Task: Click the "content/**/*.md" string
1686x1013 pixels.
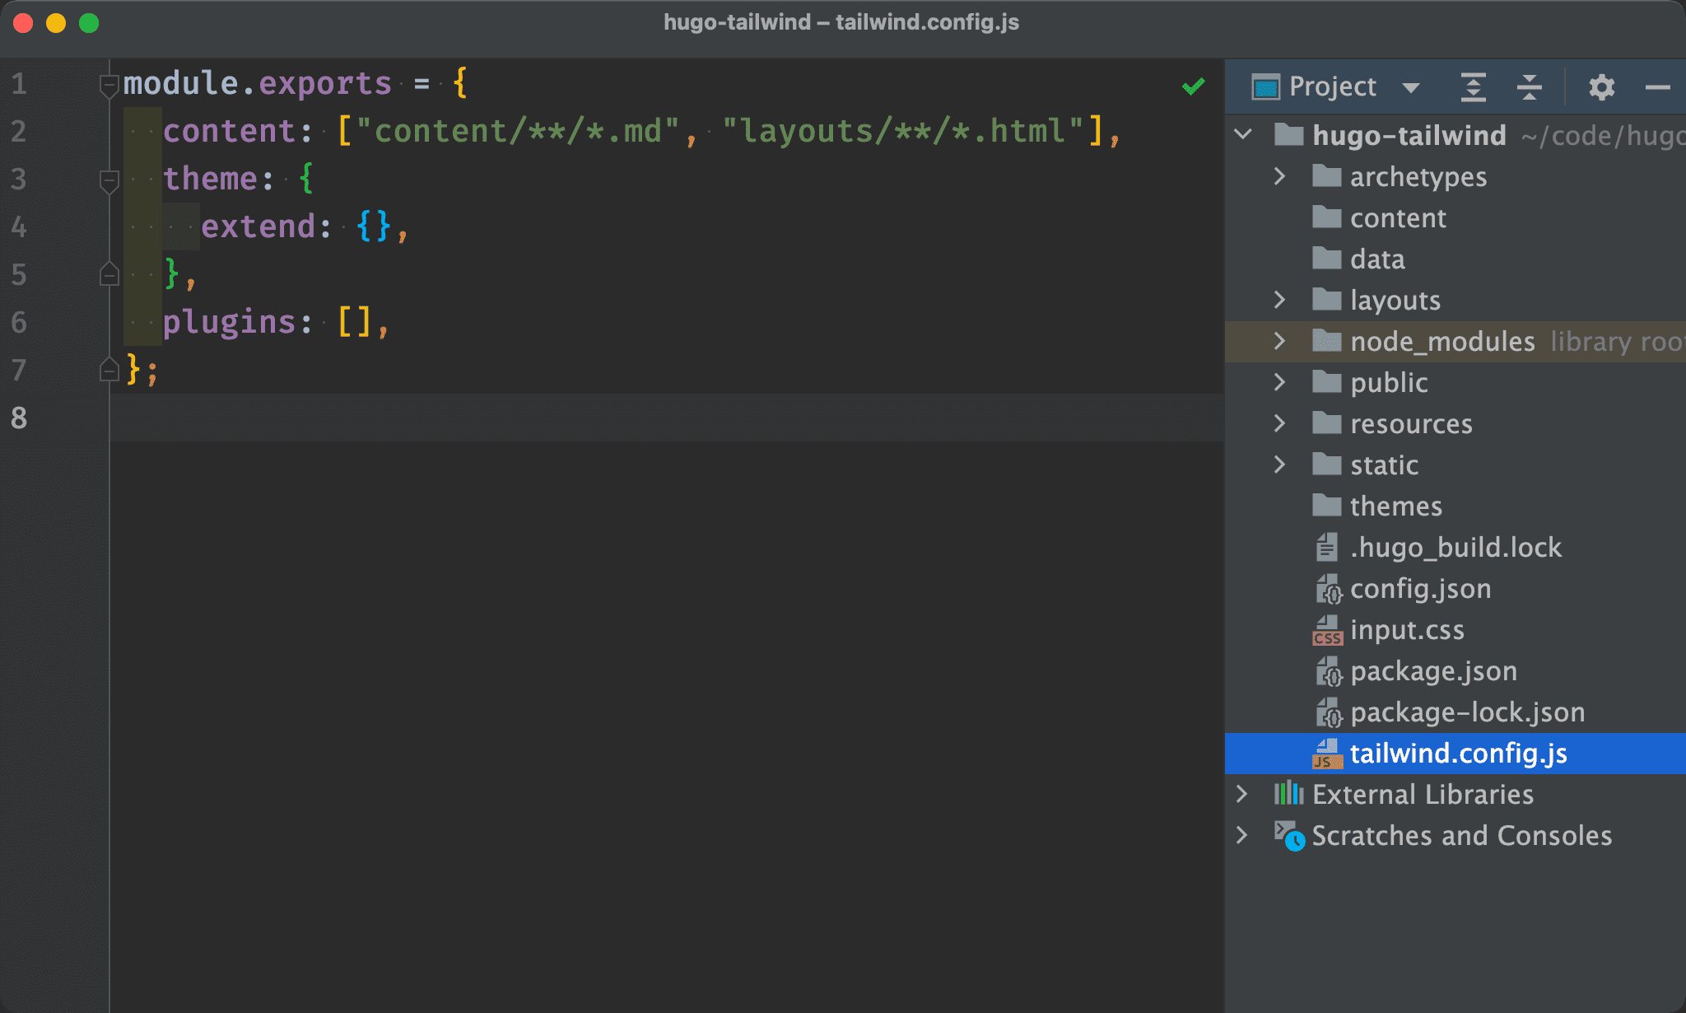Action: tap(517, 131)
